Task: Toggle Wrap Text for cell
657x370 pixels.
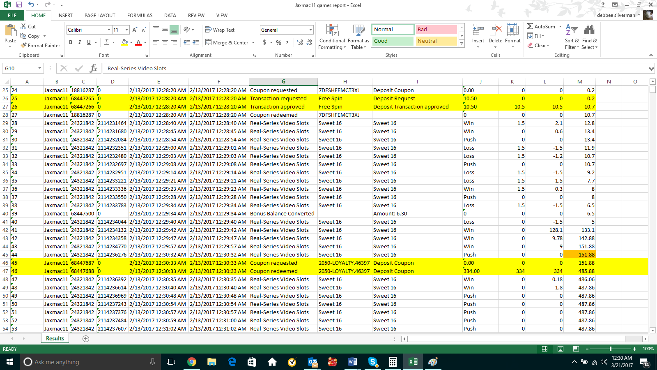Action: coord(220,30)
